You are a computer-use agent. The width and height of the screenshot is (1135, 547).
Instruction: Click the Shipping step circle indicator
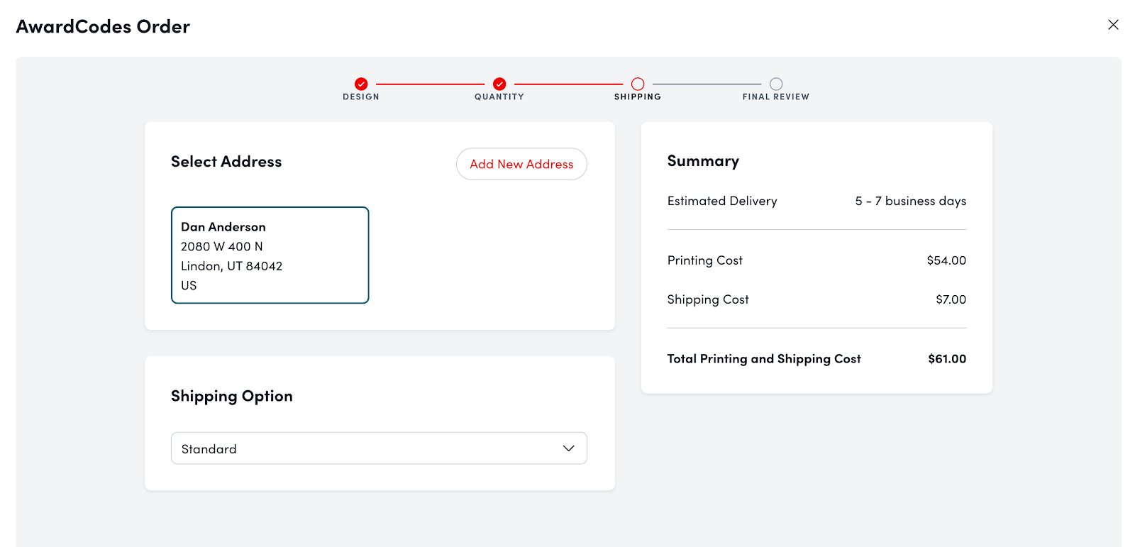(x=638, y=84)
